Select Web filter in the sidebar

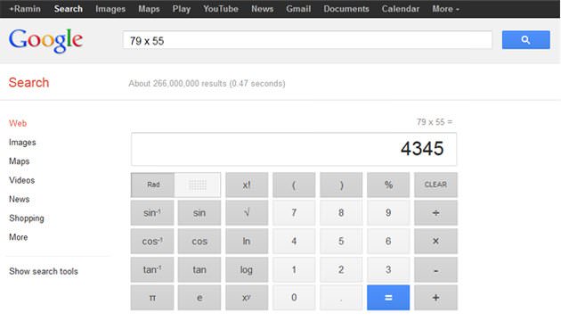[x=18, y=123]
